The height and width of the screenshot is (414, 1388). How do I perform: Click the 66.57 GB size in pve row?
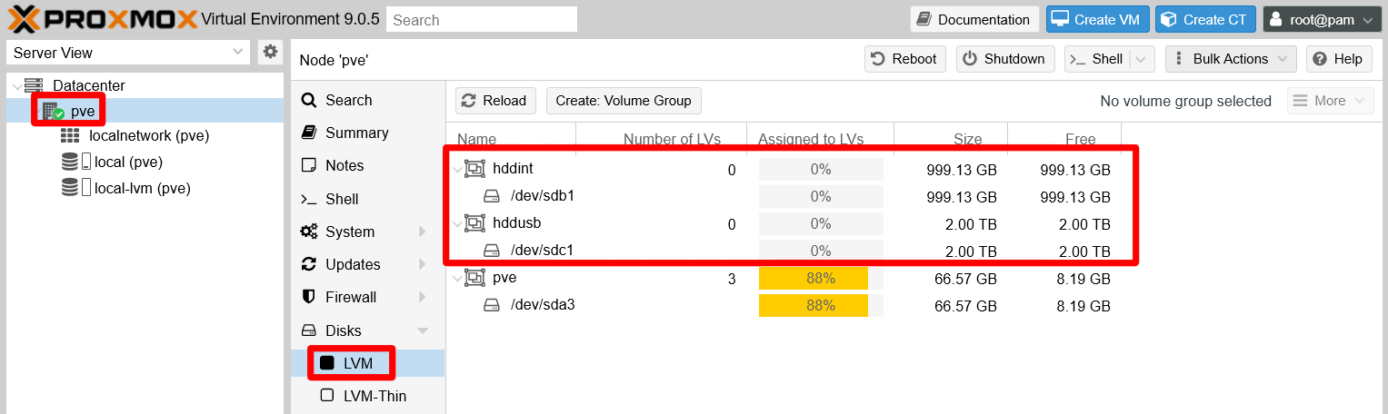pos(965,279)
